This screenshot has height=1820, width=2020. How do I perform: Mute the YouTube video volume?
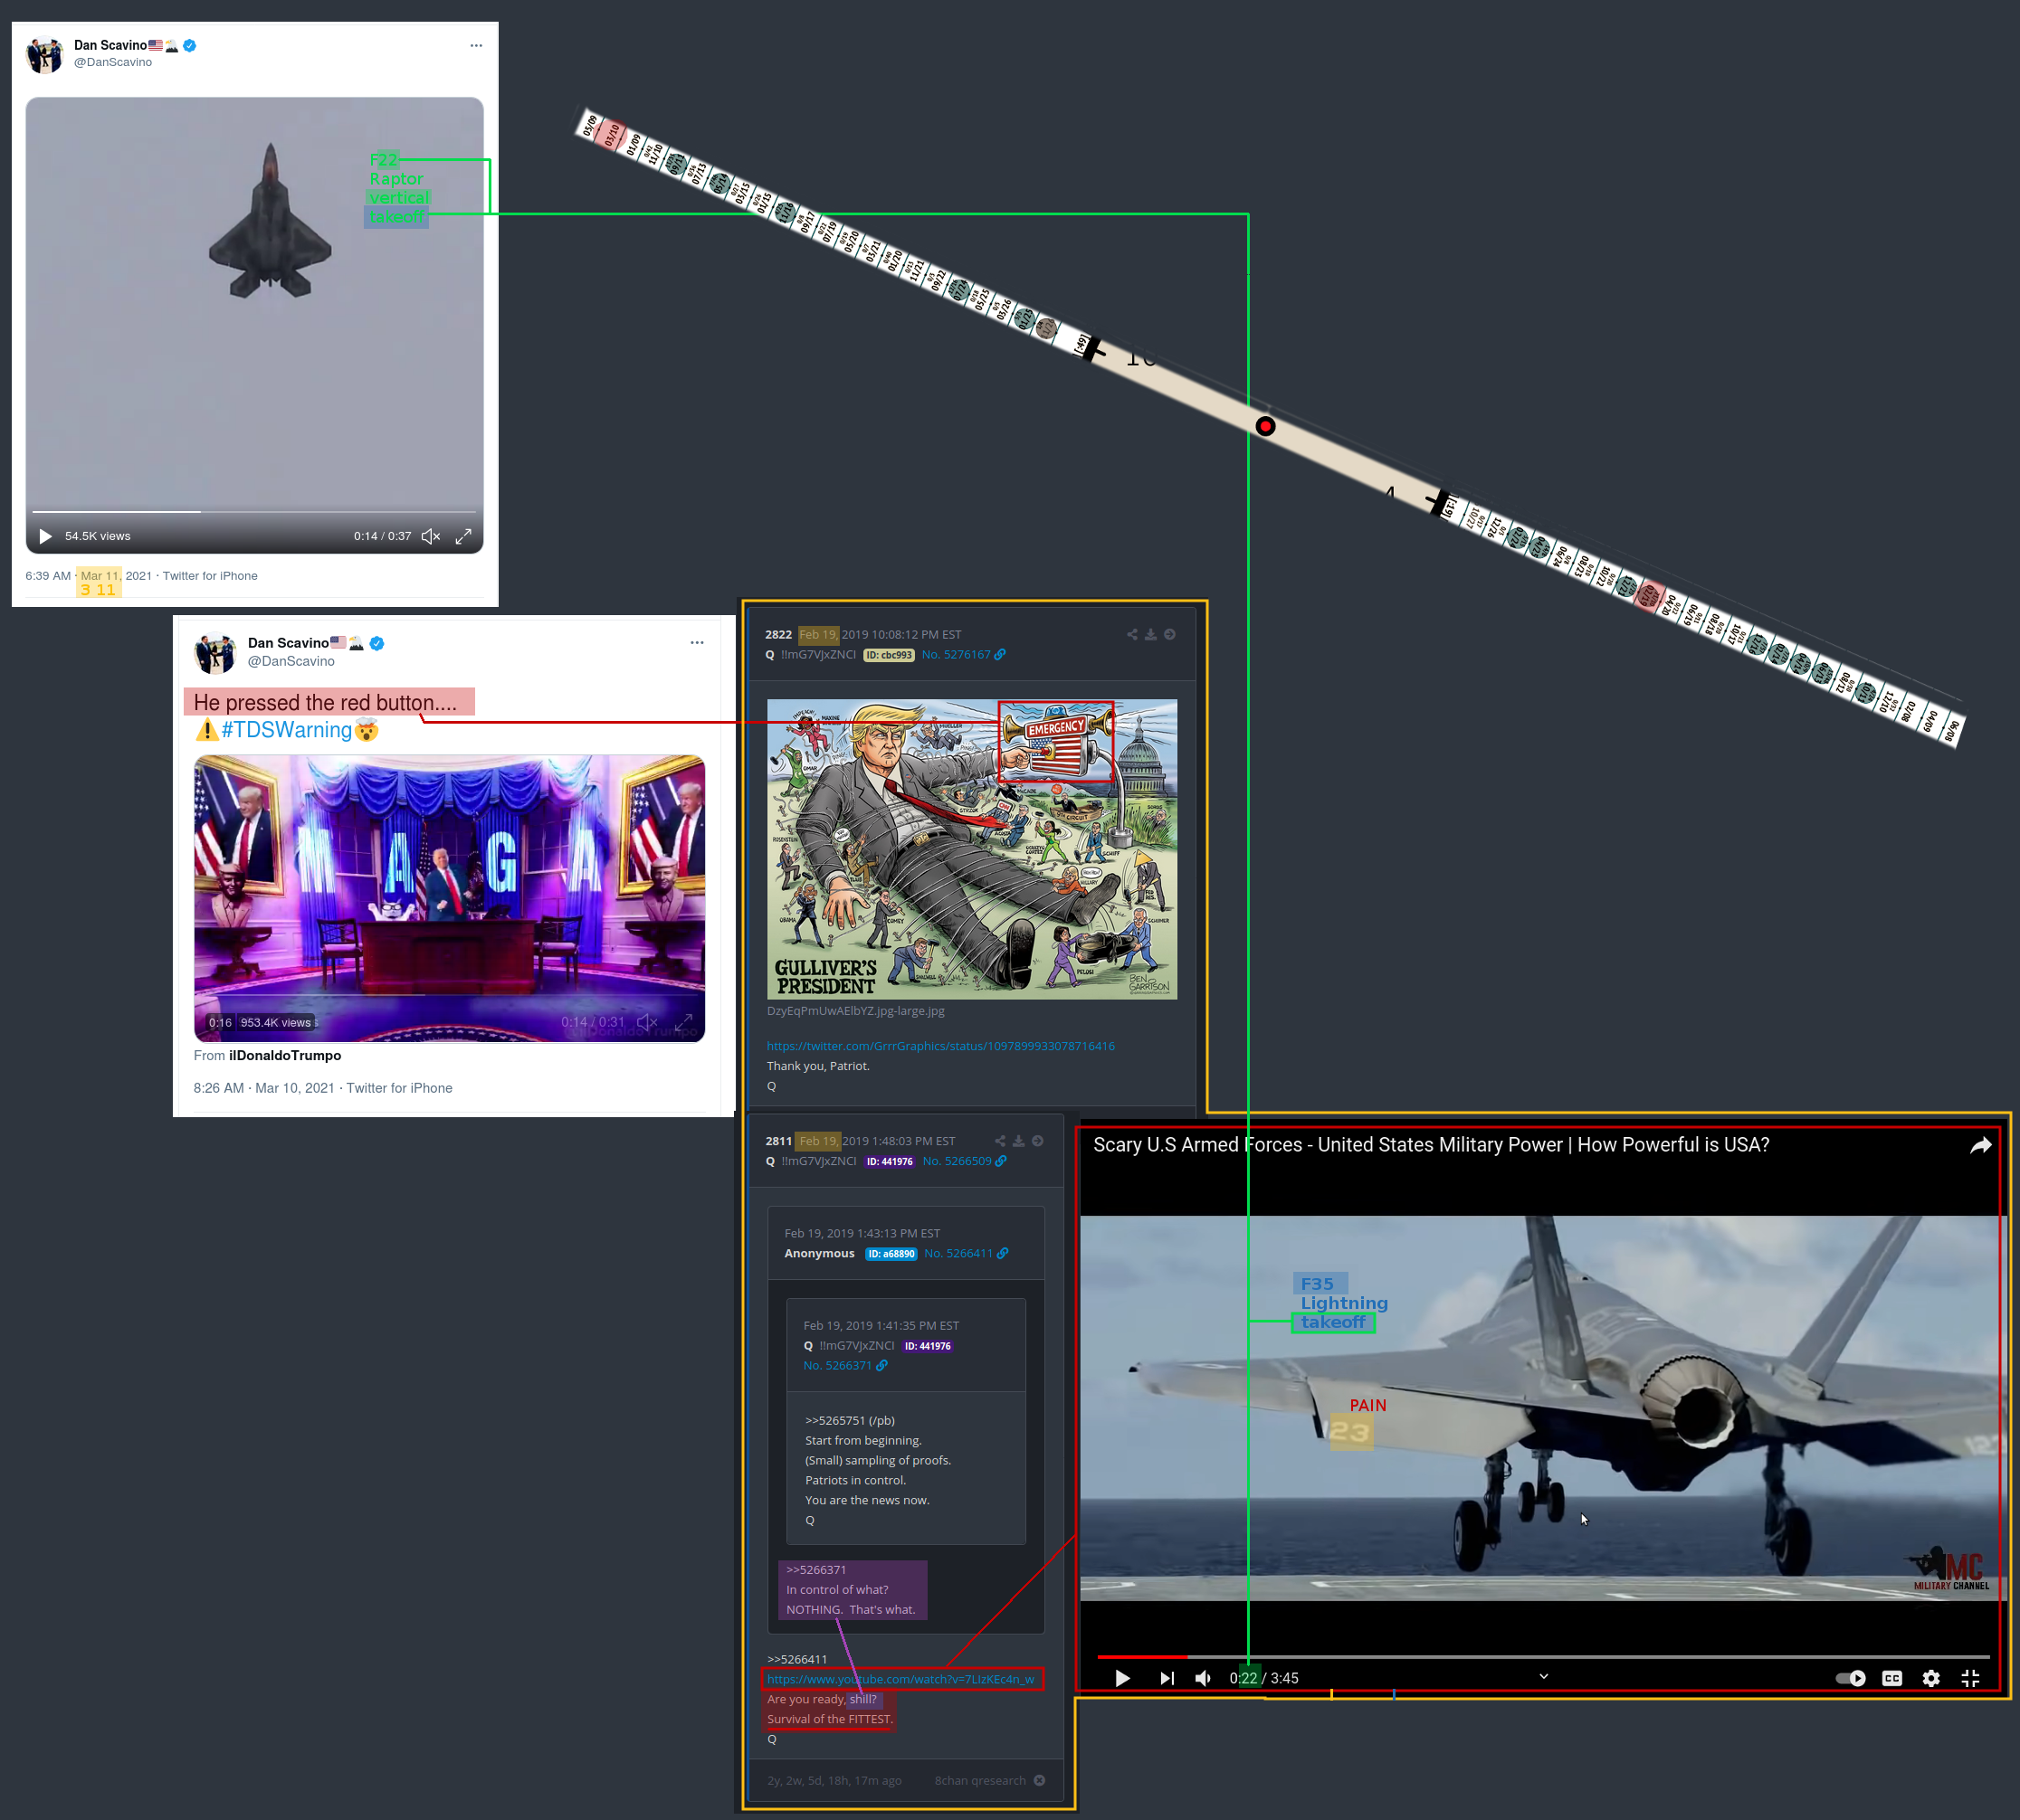(1204, 1678)
